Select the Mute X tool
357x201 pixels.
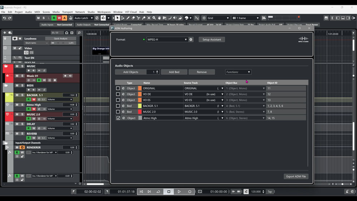149,18
